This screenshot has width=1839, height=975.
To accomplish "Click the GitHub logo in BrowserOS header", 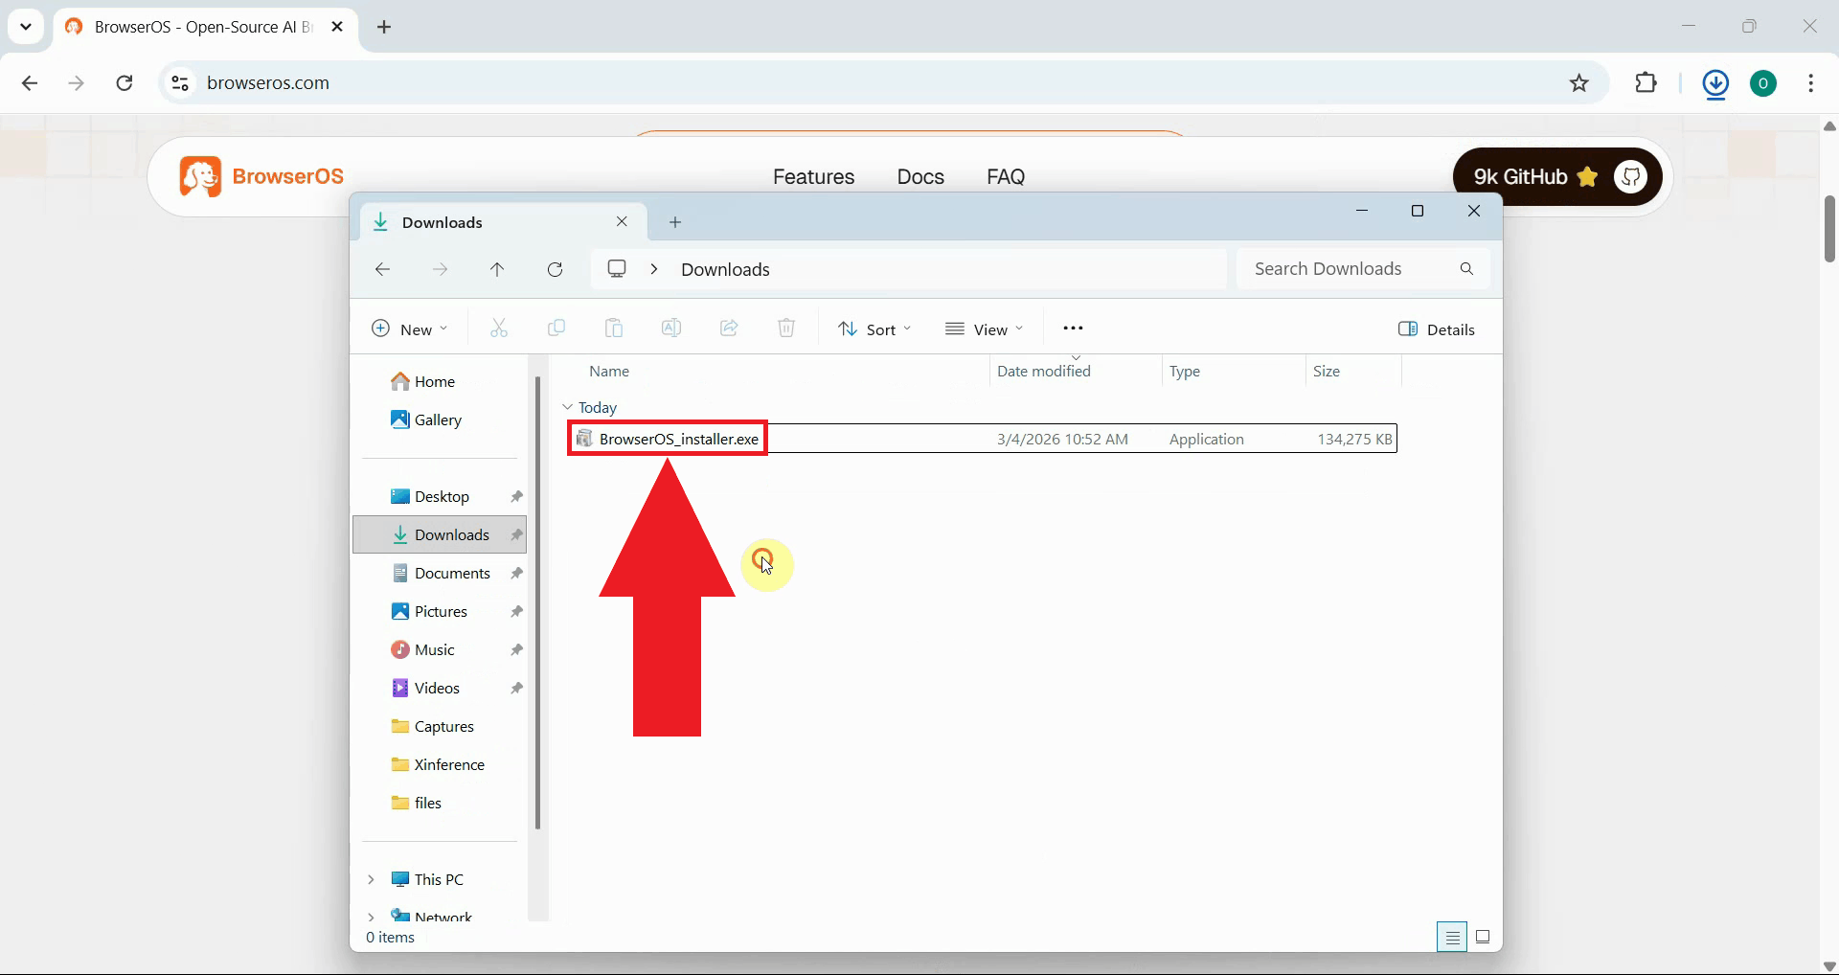I will (x=1631, y=176).
